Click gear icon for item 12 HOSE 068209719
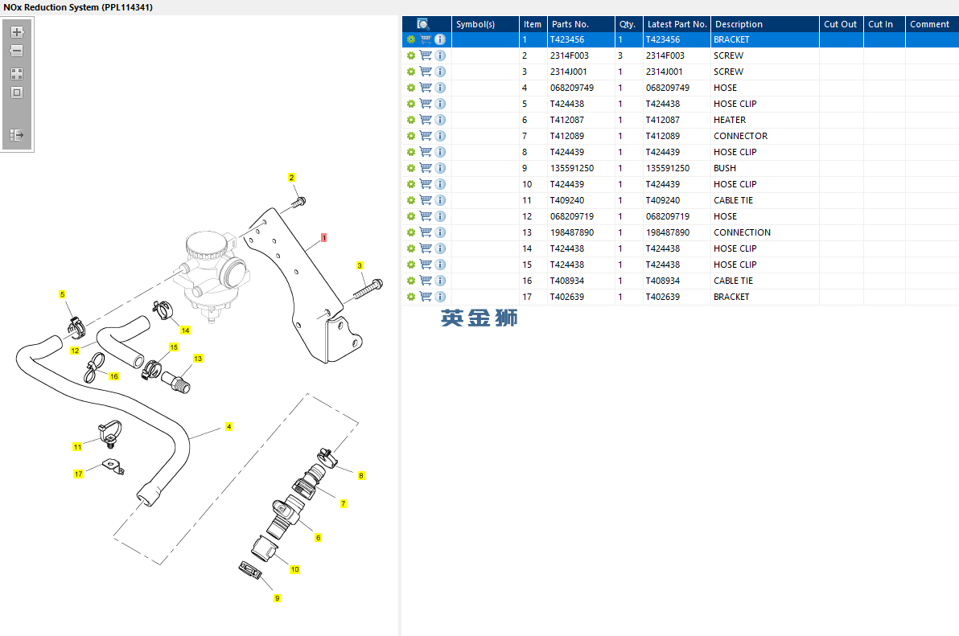Viewport: 959px width, 636px height. click(411, 216)
